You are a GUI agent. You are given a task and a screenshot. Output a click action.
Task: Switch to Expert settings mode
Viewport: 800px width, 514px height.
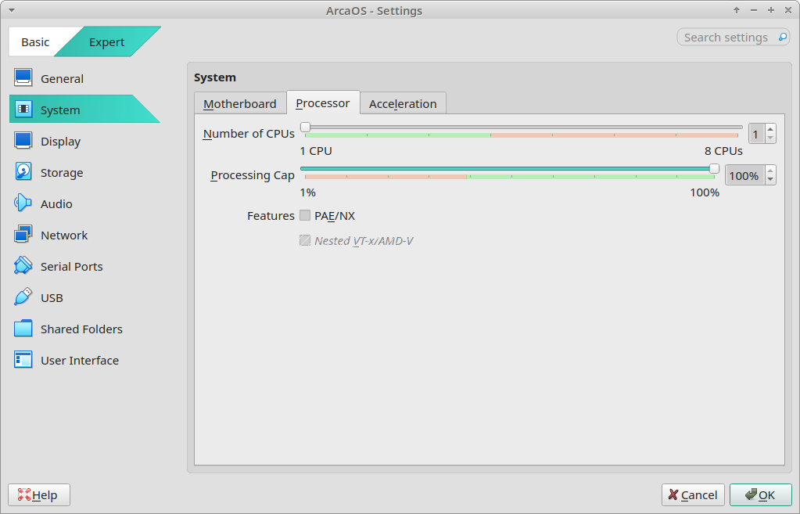tap(106, 41)
